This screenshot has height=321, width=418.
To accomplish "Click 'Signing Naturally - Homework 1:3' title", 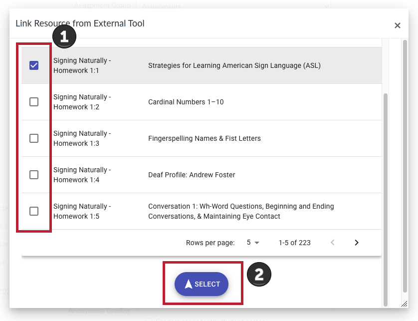I will [82, 138].
